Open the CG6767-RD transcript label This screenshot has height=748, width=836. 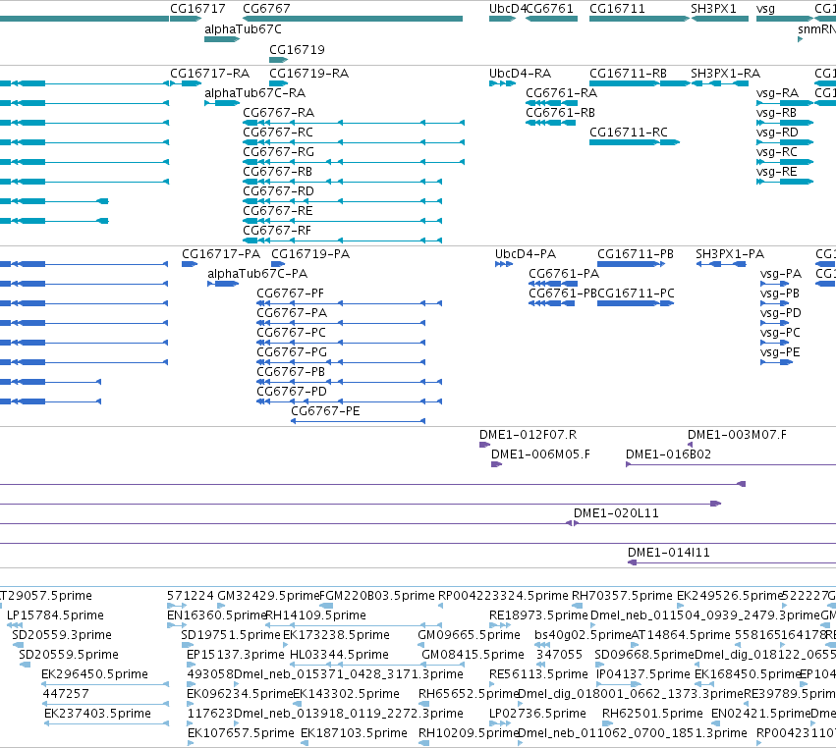pos(278,191)
